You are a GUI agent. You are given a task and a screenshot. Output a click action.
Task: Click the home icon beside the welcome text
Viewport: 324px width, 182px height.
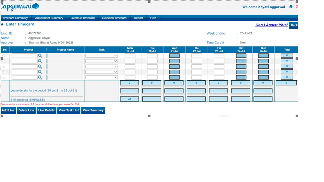pos(291,6)
